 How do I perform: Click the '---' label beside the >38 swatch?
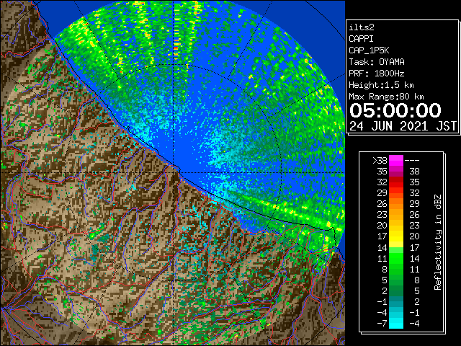(x=412, y=161)
